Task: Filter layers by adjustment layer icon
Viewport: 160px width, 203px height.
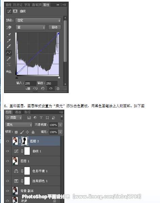Action: tap(35, 118)
